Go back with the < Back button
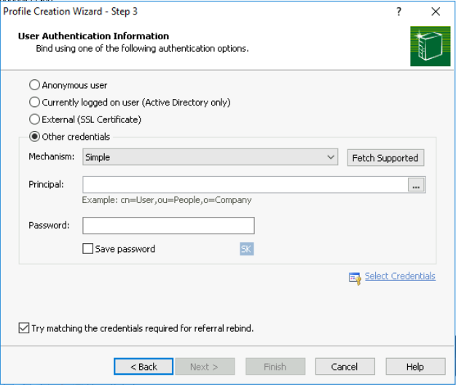This screenshot has width=456, height=385. tap(144, 366)
